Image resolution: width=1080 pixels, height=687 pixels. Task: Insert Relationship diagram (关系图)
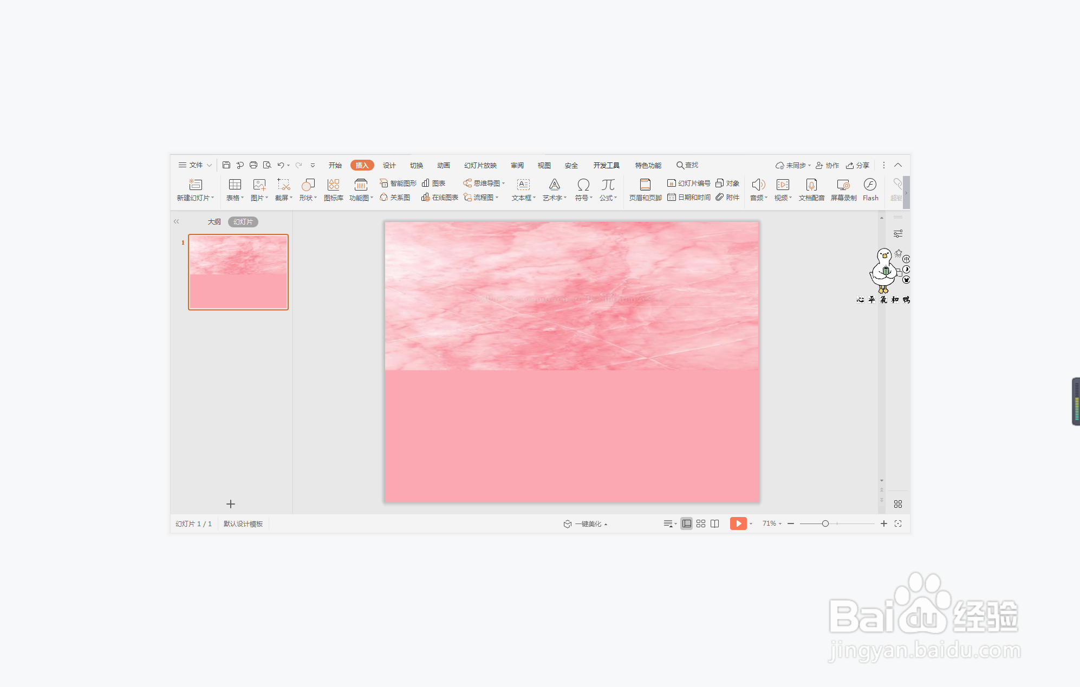[x=395, y=198]
